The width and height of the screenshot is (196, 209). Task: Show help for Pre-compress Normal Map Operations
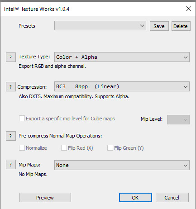click(x=11, y=136)
